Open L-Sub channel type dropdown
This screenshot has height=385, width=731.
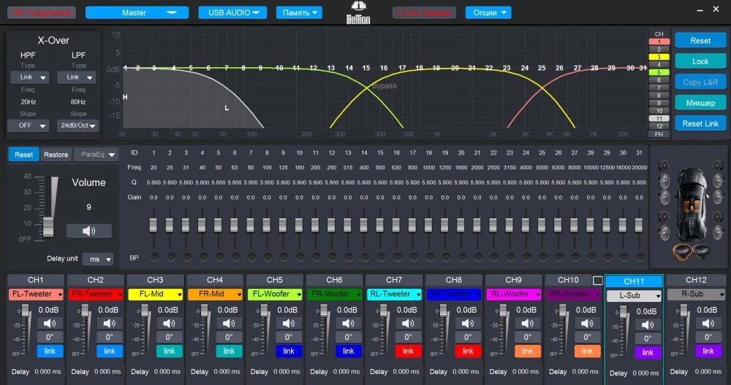point(634,296)
